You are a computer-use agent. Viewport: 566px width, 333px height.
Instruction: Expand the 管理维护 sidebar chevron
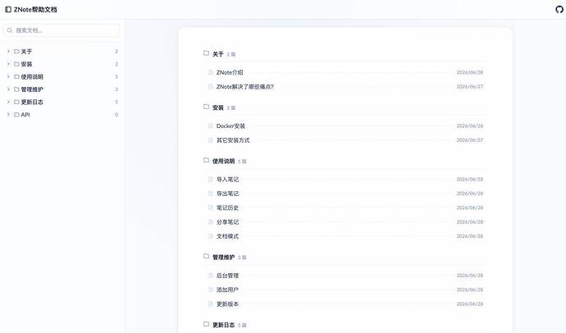pos(8,89)
